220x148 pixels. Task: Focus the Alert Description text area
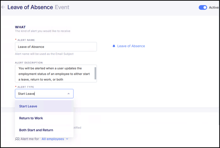pos(56,74)
